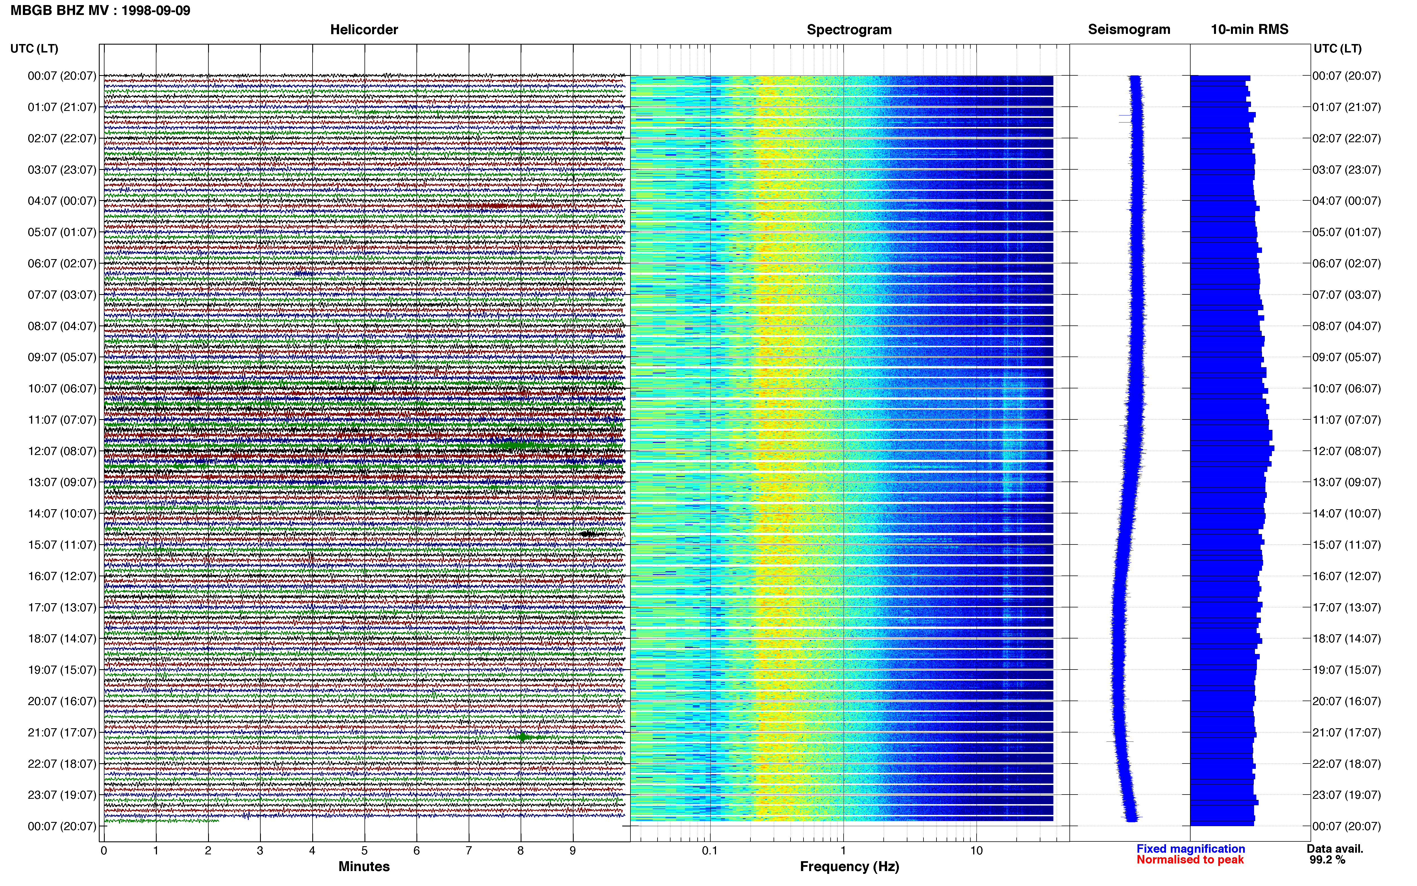Click the blue seismogram envelope trace
Image resolution: width=1417 pixels, height=886 pixels.
(1128, 448)
